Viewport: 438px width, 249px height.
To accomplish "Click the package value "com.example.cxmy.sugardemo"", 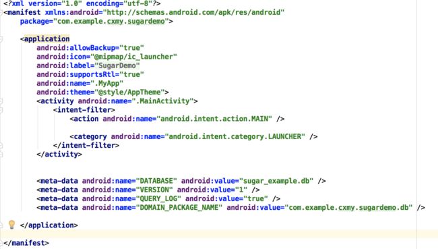I will (x=111, y=22).
